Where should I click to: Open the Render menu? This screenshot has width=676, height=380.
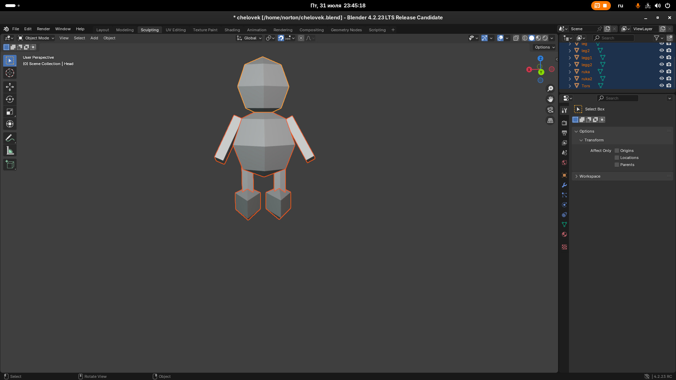(x=43, y=29)
